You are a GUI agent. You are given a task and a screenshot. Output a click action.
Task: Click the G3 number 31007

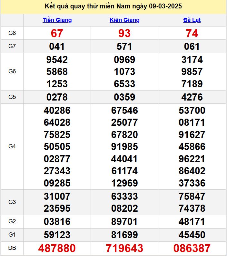point(57,196)
